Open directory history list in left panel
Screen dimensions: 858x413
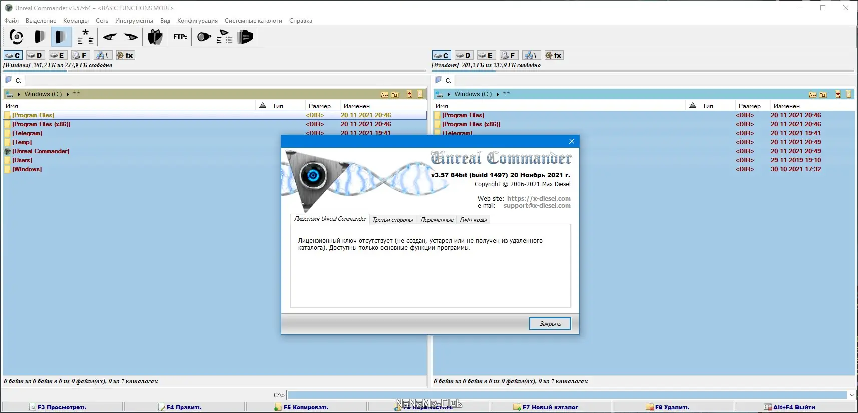420,94
